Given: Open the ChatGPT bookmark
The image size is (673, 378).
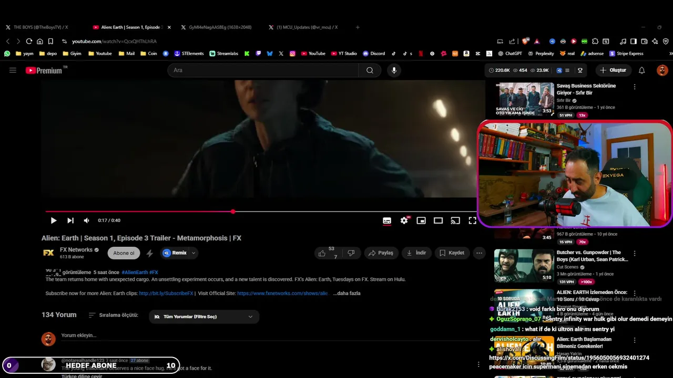Looking at the screenshot, I should [x=509, y=54].
